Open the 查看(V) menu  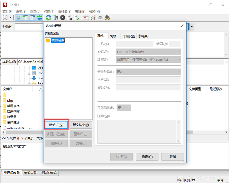35,11
